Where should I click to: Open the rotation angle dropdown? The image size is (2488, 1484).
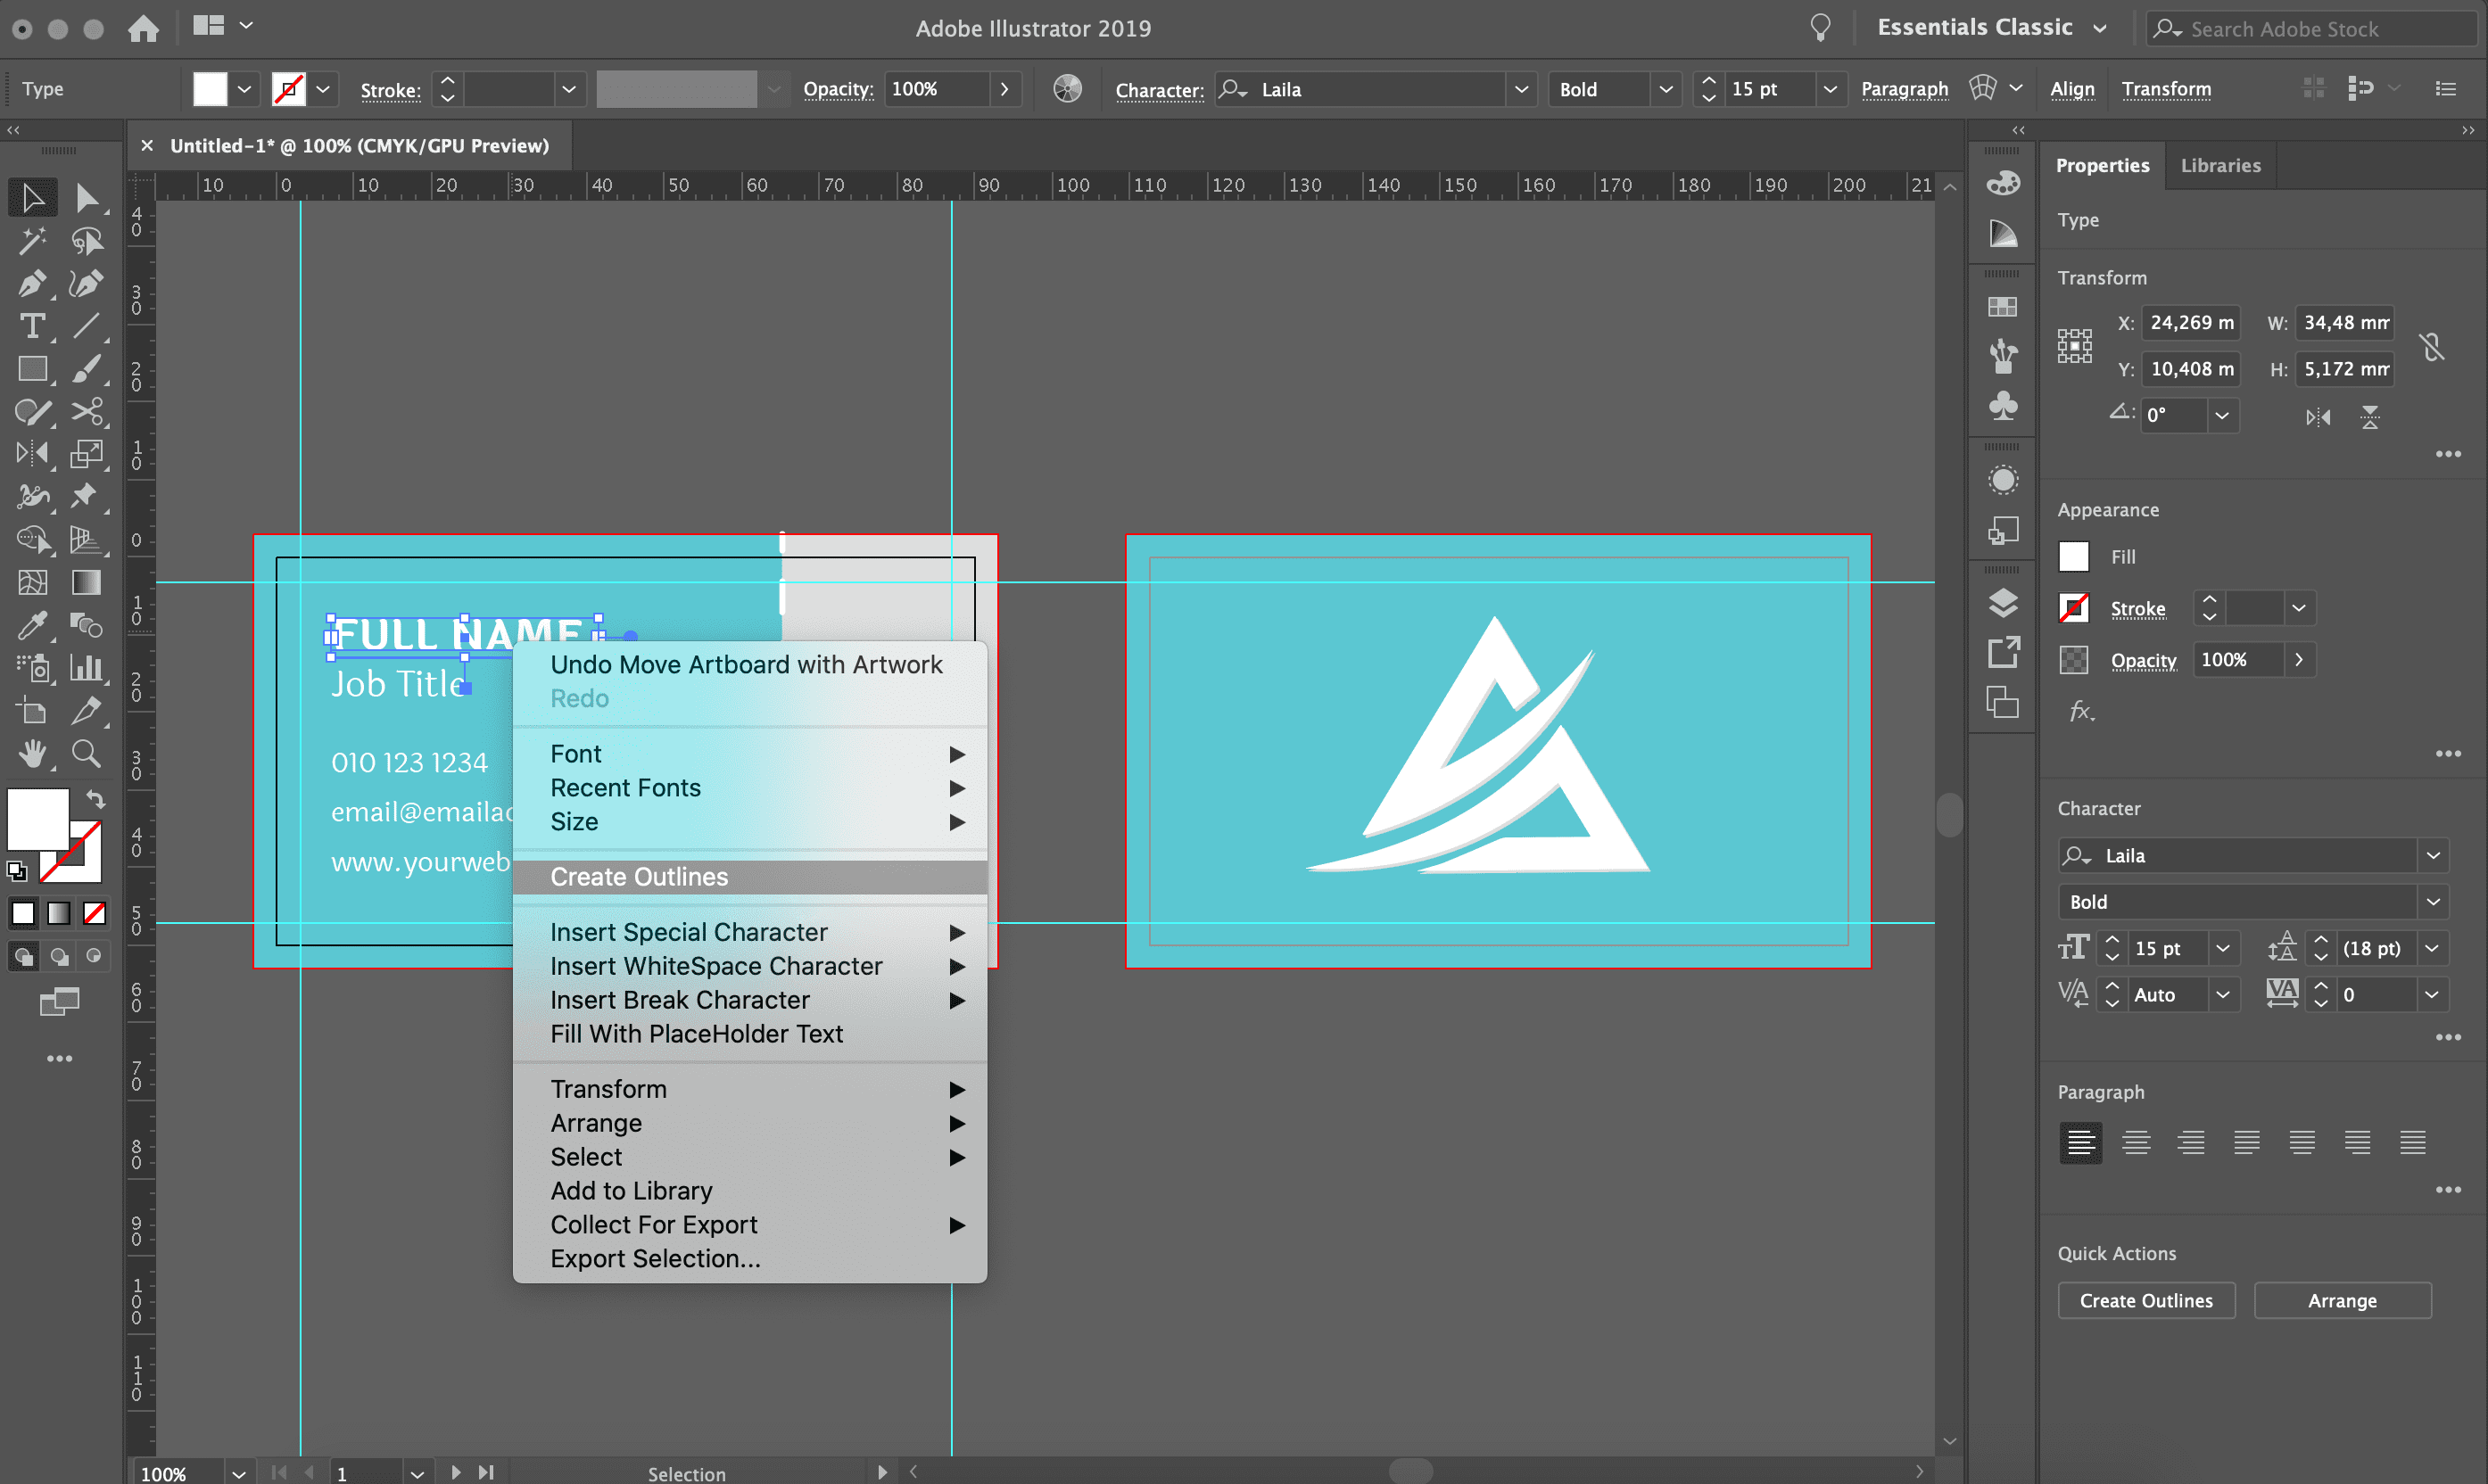point(2222,415)
